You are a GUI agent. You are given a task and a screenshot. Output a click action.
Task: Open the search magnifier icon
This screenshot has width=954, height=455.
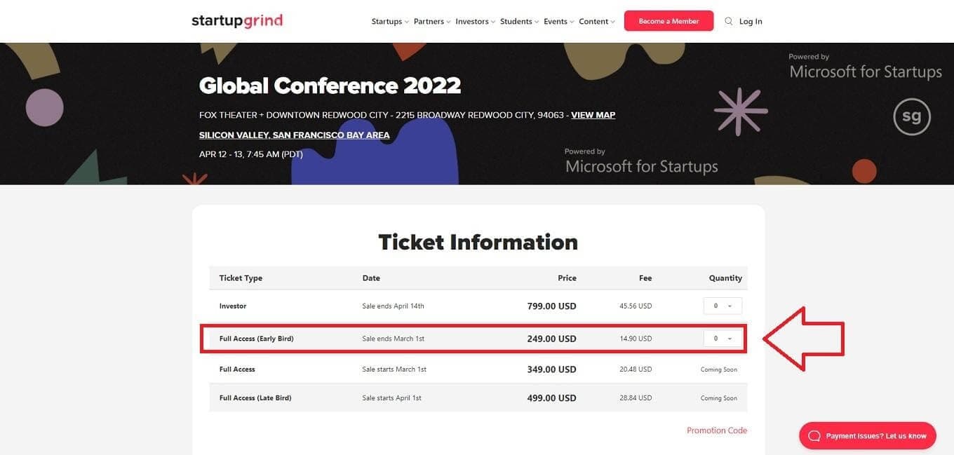(729, 21)
